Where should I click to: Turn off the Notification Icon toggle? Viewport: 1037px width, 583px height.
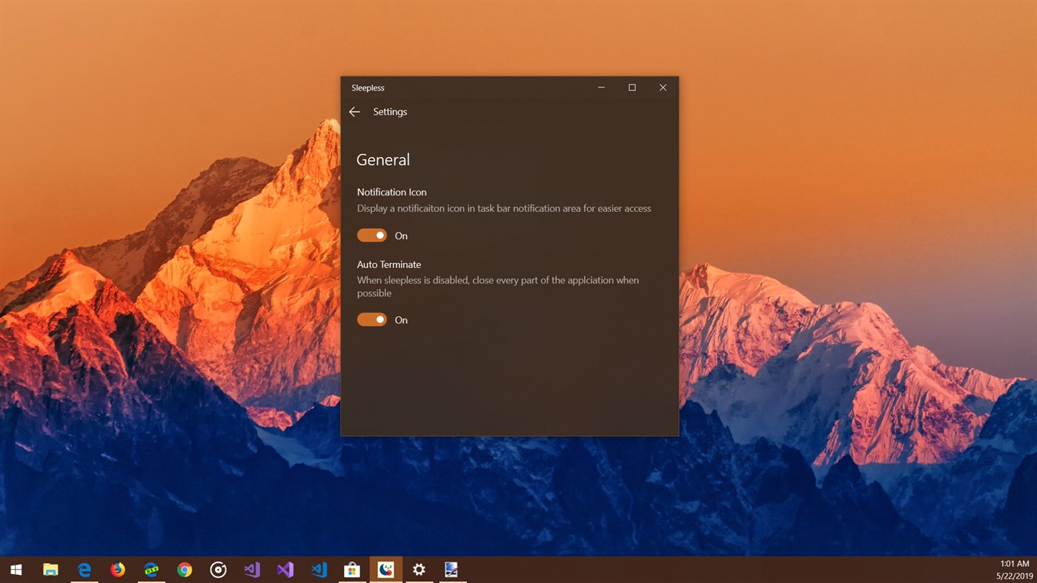tap(371, 235)
